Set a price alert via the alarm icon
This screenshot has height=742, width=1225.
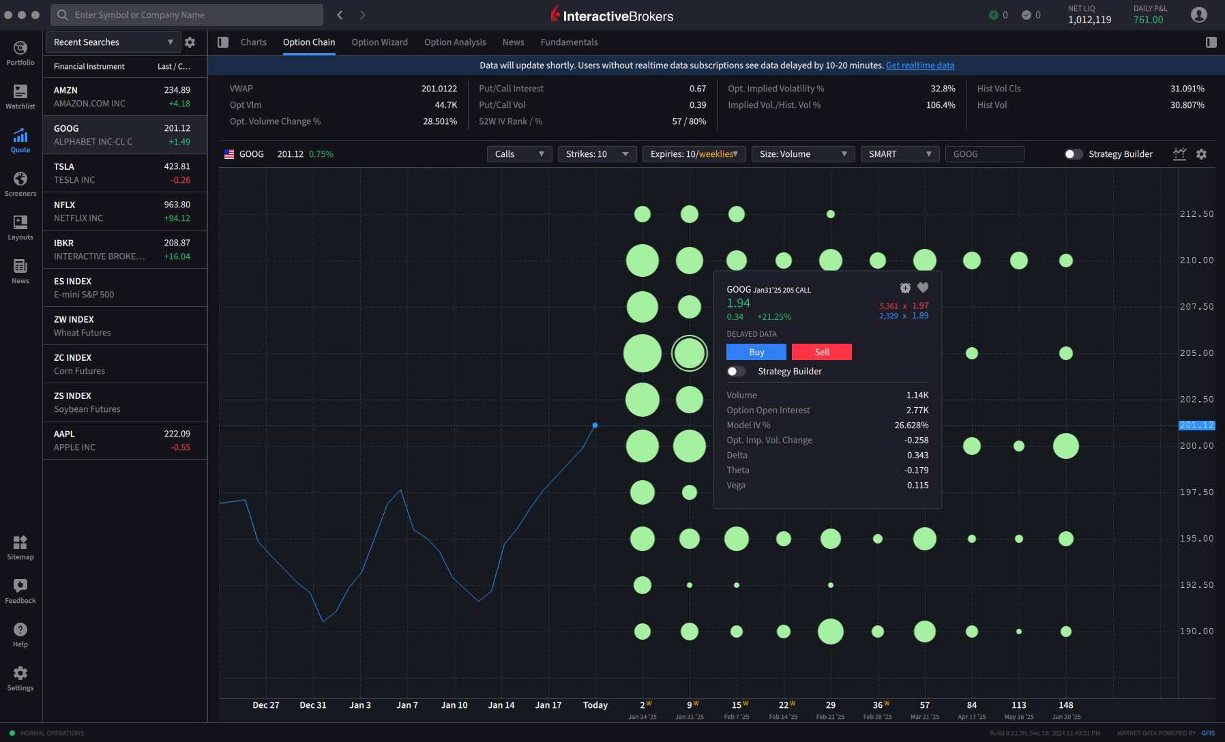(905, 287)
